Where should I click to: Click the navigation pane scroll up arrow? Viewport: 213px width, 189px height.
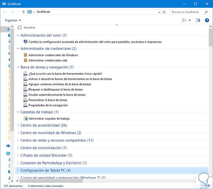click(x=12, y=27)
